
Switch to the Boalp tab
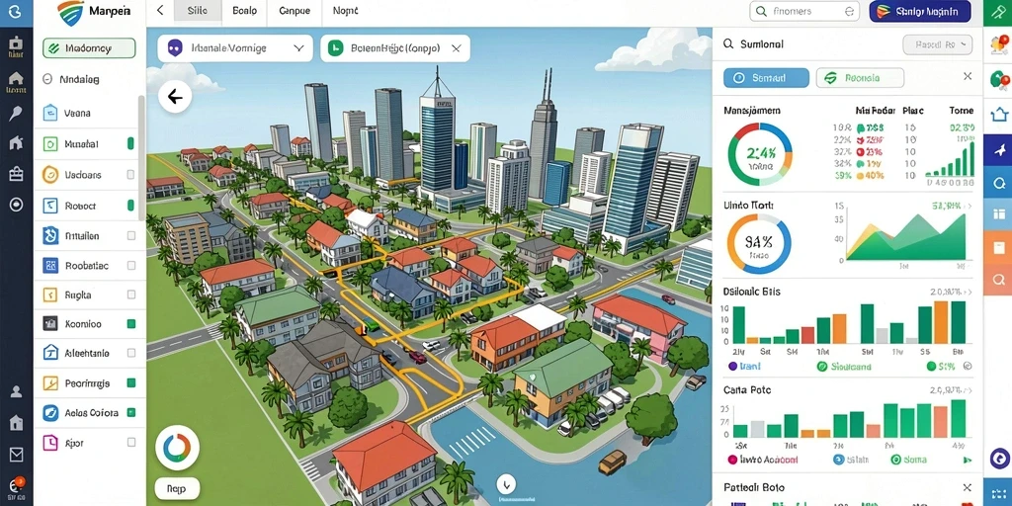point(244,10)
